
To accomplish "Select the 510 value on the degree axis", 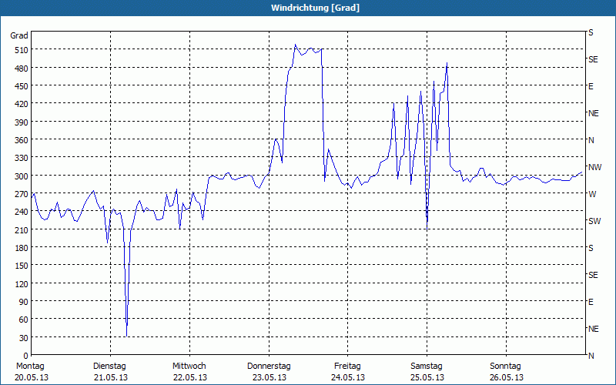I will click(22, 50).
